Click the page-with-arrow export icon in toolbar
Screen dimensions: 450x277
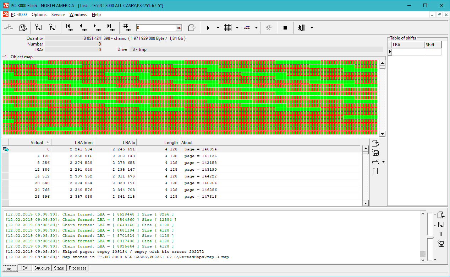tap(192, 28)
